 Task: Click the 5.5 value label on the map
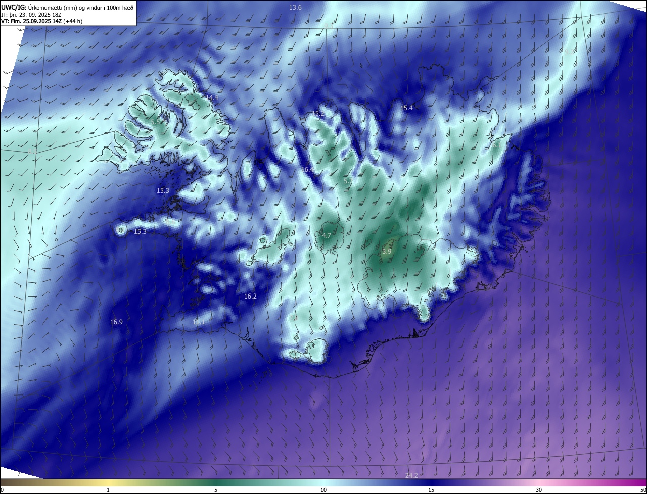pyautogui.click(x=156, y=122)
